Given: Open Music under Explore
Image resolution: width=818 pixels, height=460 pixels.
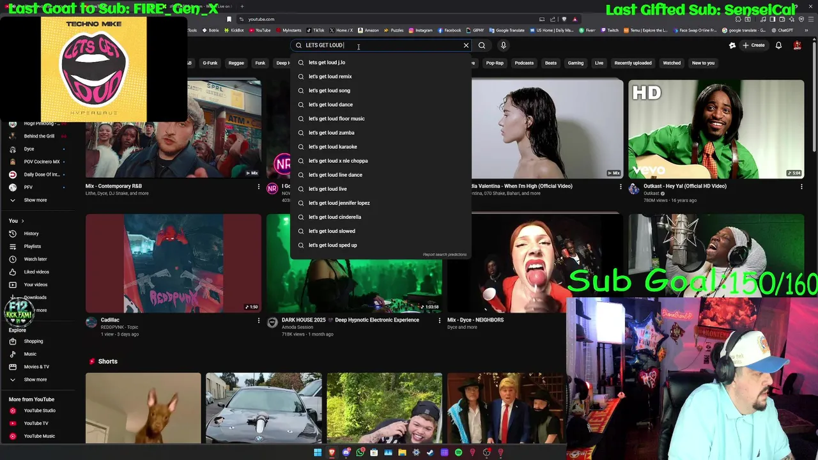Looking at the screenshot, I should 30,354.
